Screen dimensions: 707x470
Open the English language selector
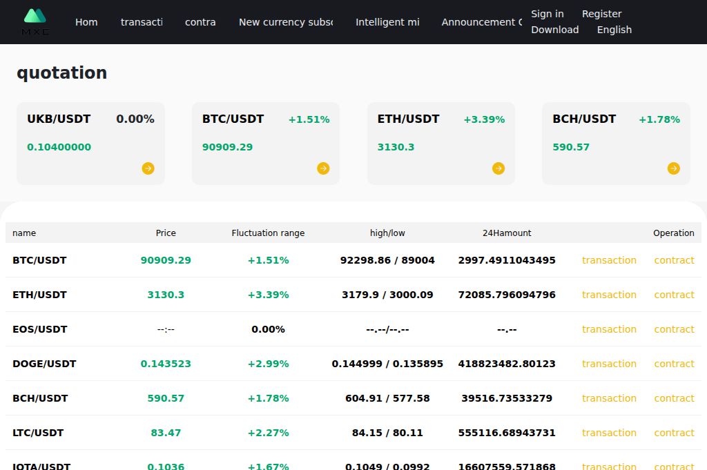(x=614, y=29)
